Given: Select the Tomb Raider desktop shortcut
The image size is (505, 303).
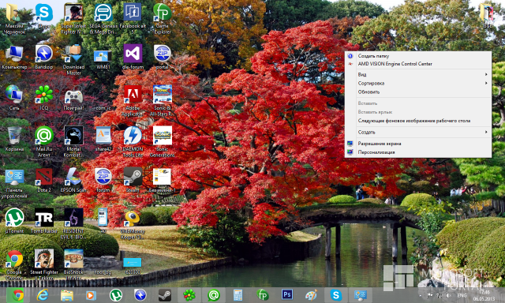Looking at the screenshot, I should (44, 221).
